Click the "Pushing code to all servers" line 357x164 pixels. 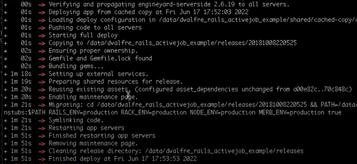click(x=95, y=28)
